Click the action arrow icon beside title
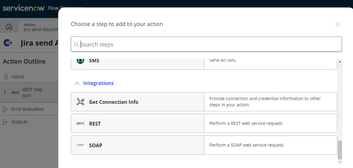Viewport: 353px width, 168px height. (8, 43)
